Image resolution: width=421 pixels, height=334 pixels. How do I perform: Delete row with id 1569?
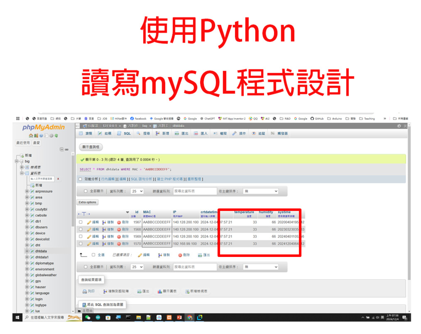pyautogui.click(x=123, y=237)
